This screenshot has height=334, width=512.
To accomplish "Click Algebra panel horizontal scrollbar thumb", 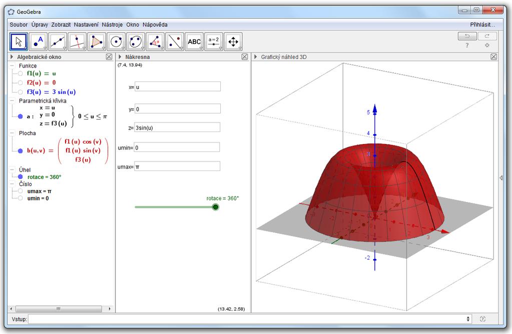I will [59, 308].
